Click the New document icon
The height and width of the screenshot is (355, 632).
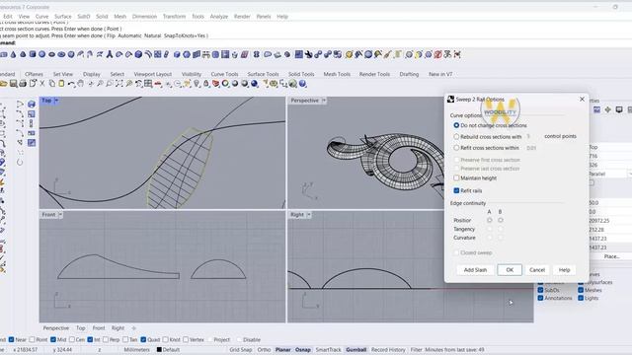tap(33, 84)
